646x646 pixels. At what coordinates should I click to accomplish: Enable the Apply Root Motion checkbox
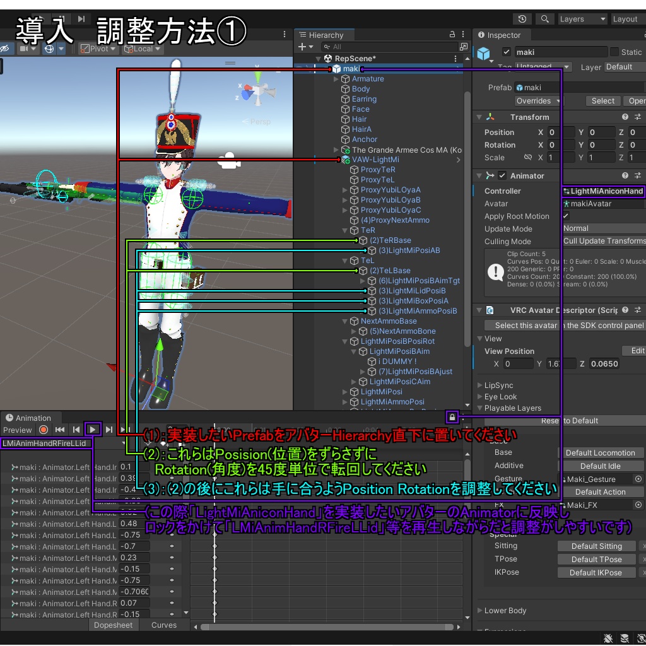tap(566, 216)
